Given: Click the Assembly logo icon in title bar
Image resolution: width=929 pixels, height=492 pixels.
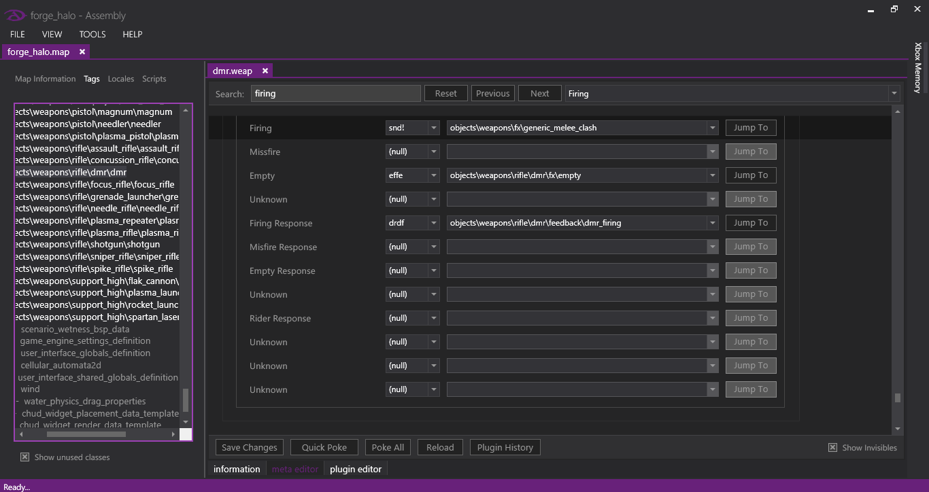Looking at the screenshot, I should tap(16, 15).
